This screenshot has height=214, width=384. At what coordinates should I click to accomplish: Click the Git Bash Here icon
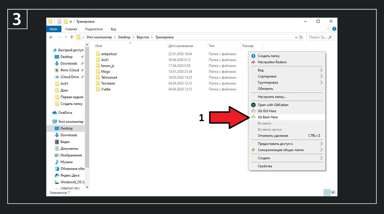coord(253,117)
